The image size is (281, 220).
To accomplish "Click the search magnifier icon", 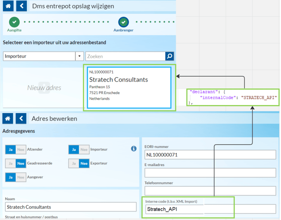I will 169,56.
